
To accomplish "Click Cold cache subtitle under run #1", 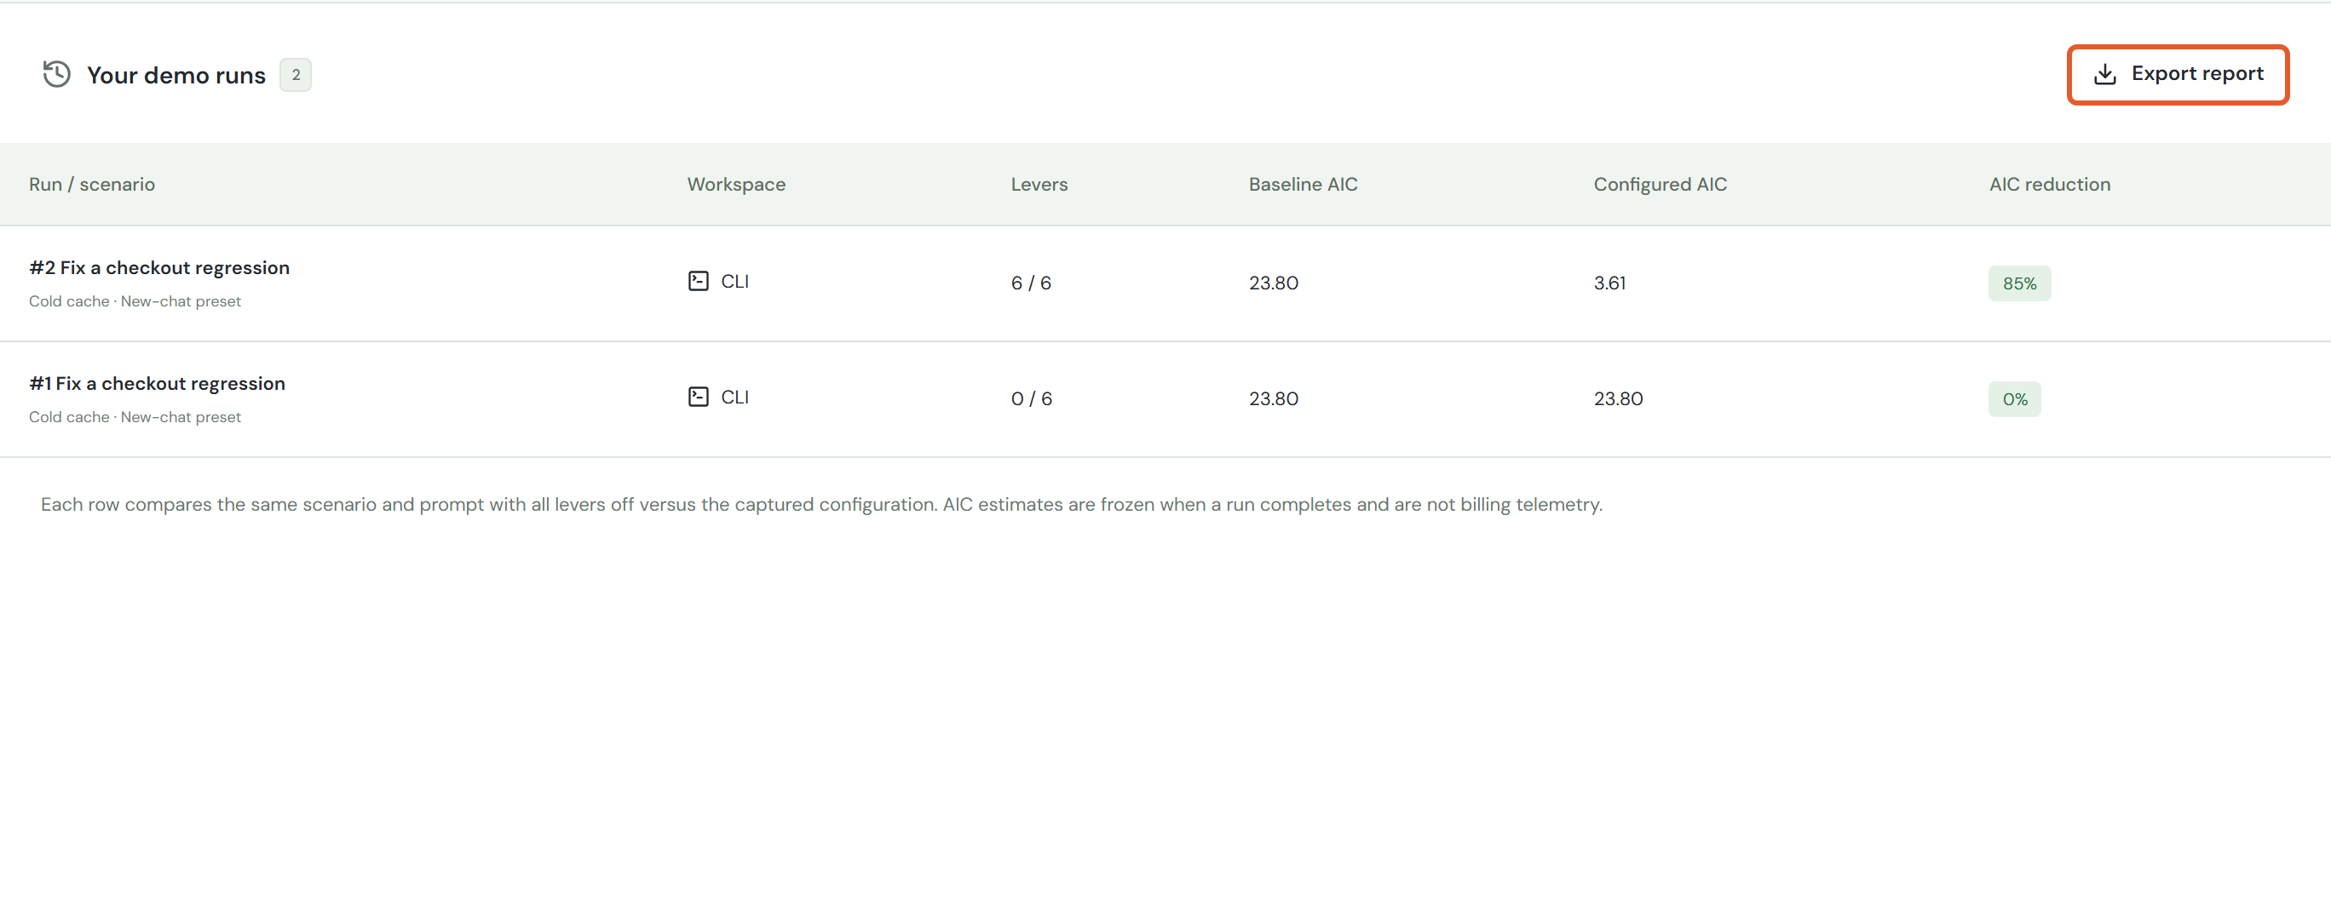I will 135,418.
